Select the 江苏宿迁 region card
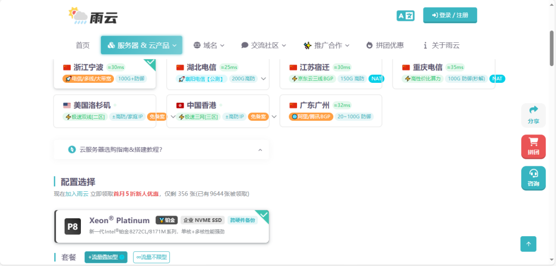The width and height of the screenshot is (556, 266). coord(331,73)
